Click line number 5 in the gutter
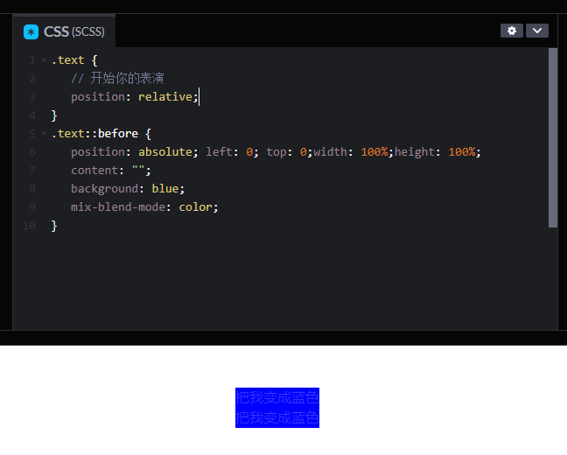This screenshot has height=455, width=567. (31, 134)
